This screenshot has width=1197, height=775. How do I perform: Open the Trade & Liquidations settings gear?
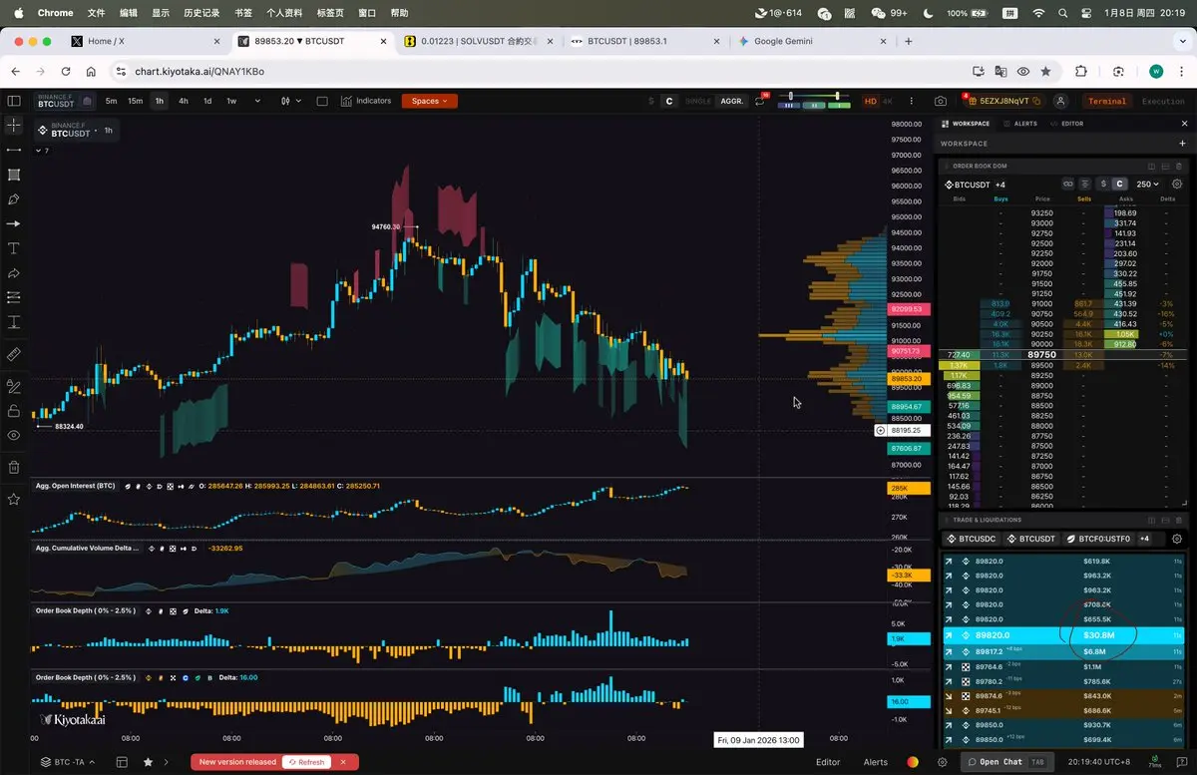point(1177,539)
